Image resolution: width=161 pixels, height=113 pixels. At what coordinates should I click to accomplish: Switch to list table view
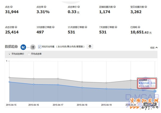33,47
